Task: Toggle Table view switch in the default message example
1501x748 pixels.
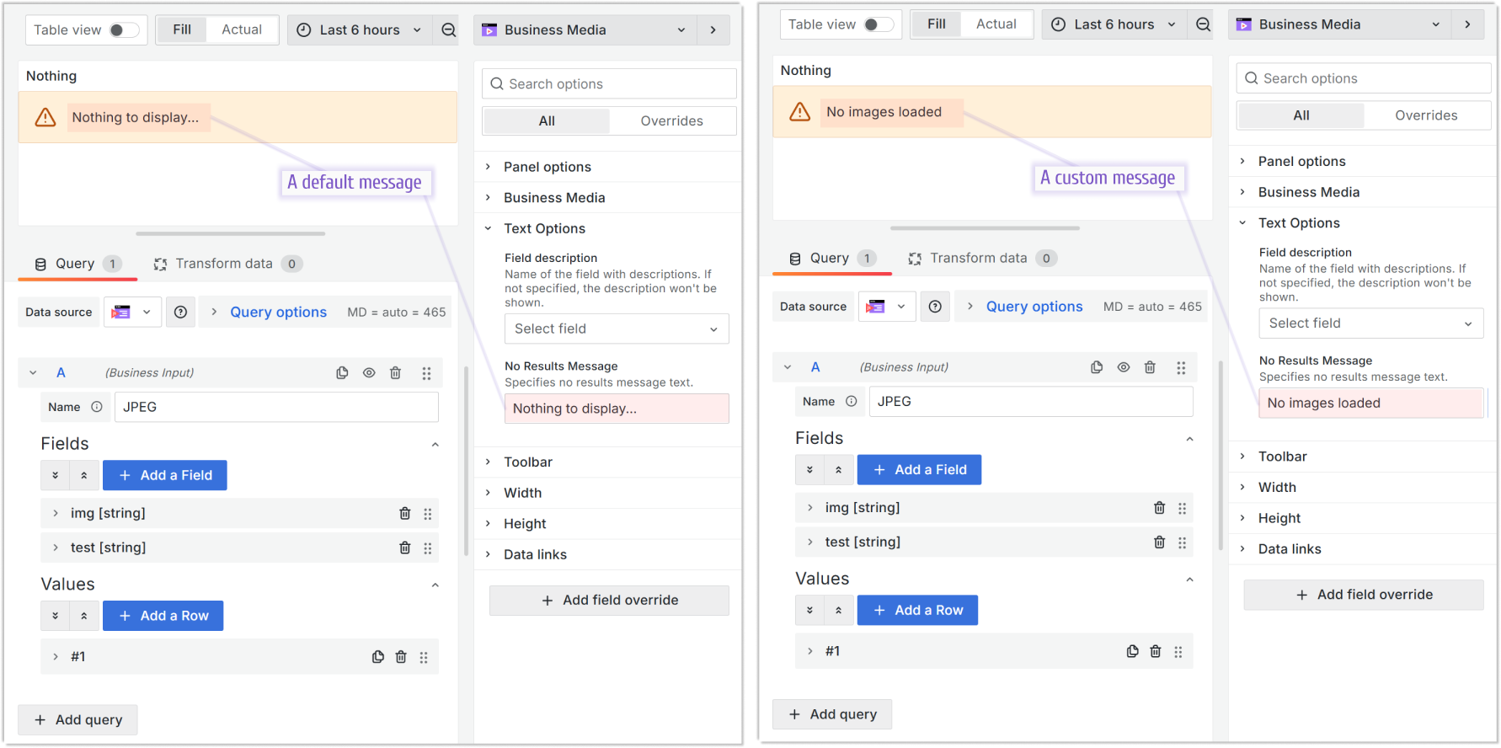Action: 123,30
